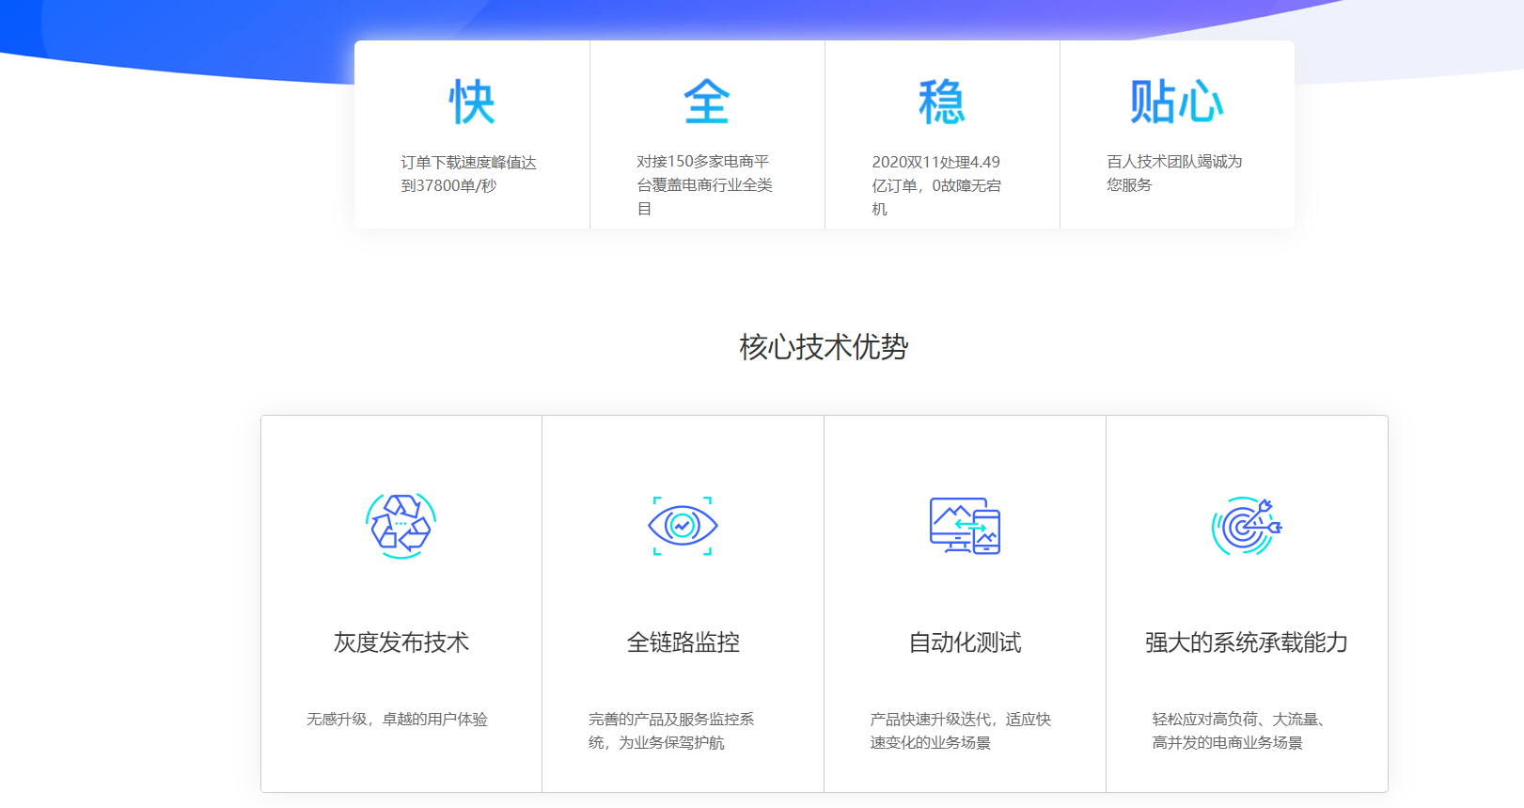
Task: Click the 轻松应对高负荷、大流量 description
Action: (1238, 731)
